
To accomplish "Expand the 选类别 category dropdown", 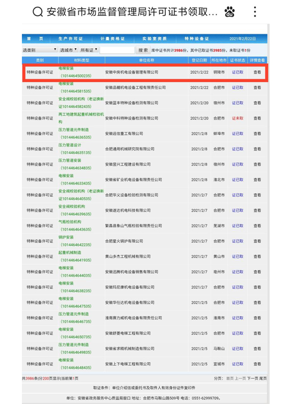I will [40, 50].
